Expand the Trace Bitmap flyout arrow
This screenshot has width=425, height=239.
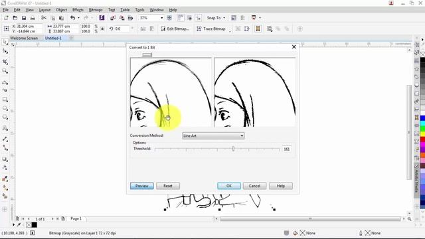tap(230, 31)
